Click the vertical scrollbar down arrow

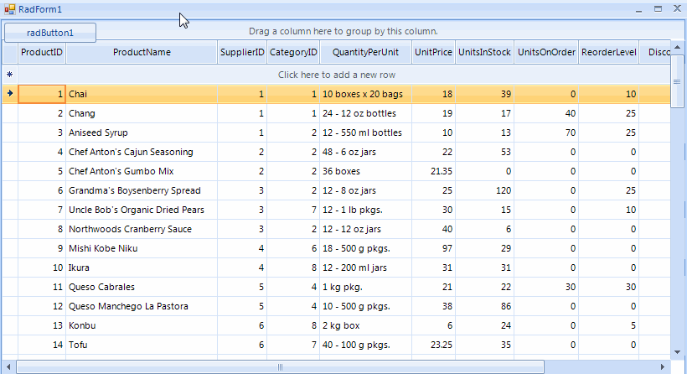678,353
